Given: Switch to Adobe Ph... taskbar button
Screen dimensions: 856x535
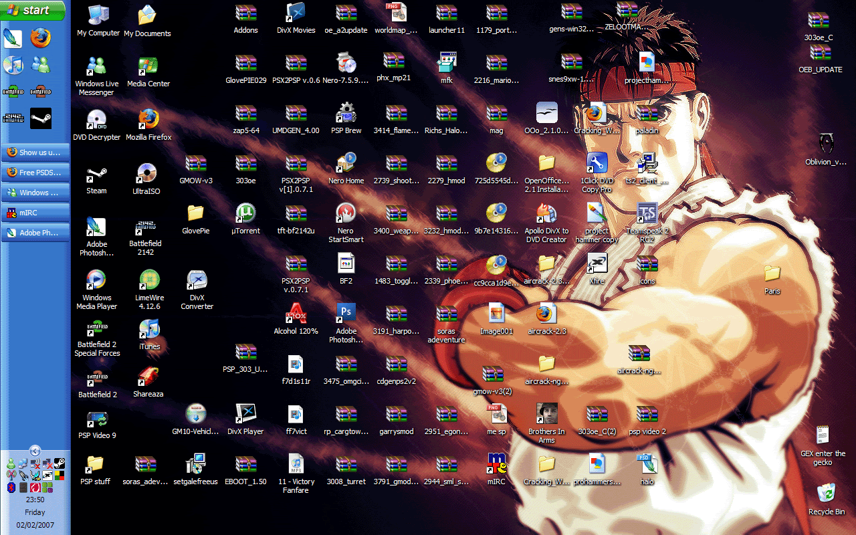Looking at the screenshot, I should tap(35, 233).
